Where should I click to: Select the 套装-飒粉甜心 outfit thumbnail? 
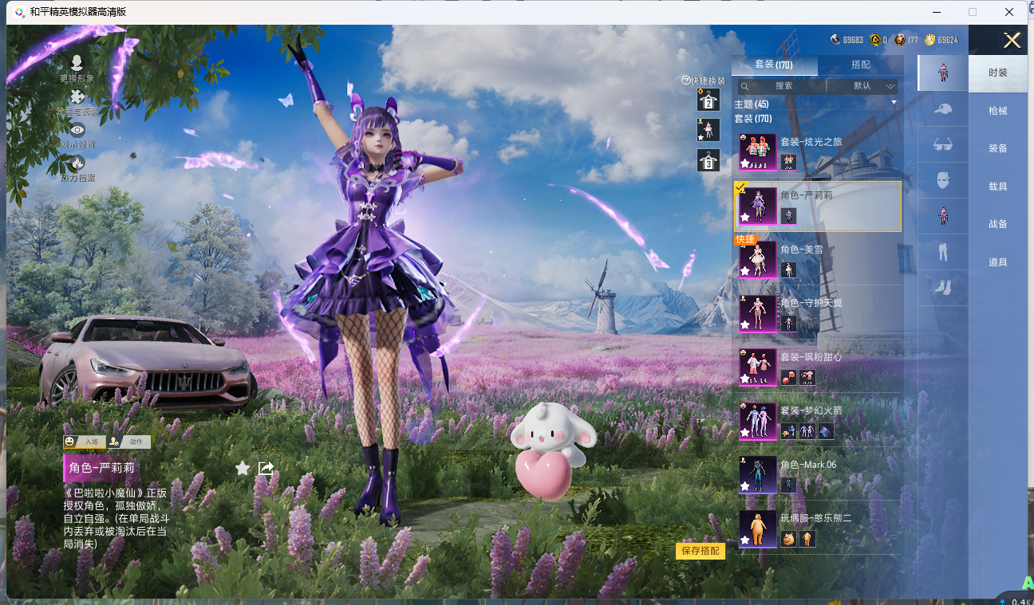coord(757,367)
